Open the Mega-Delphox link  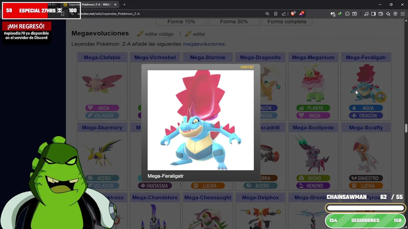(260, 198)
